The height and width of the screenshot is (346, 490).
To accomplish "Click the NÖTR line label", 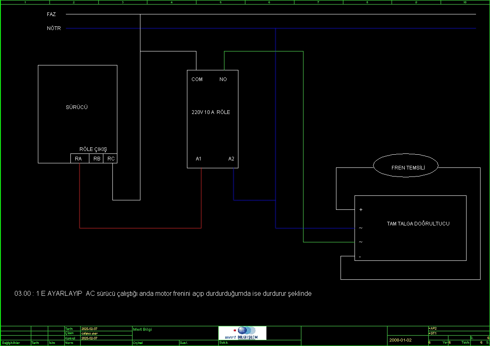I will [x=54, y=28].
